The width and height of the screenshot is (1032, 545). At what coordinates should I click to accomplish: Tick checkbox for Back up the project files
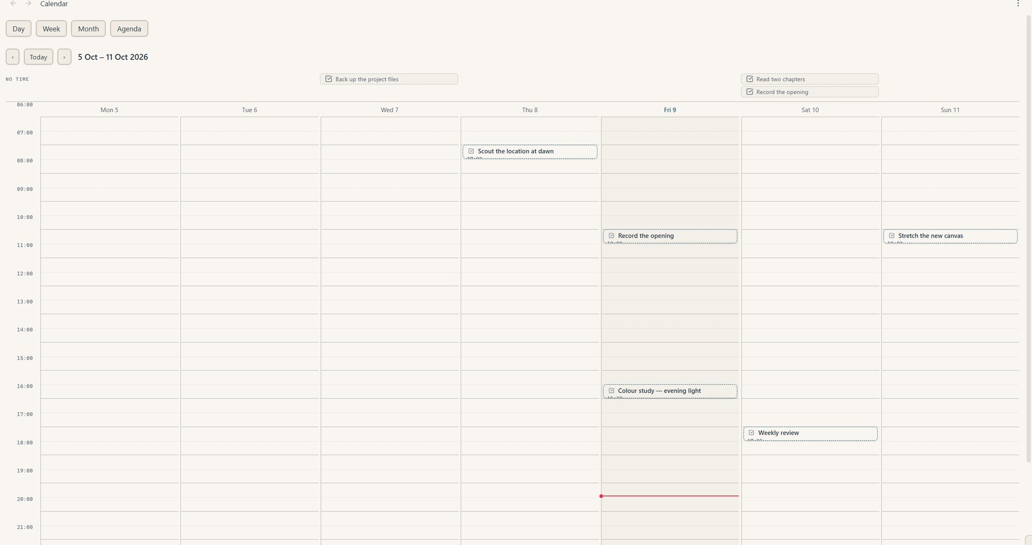click(x=329, y=79)
